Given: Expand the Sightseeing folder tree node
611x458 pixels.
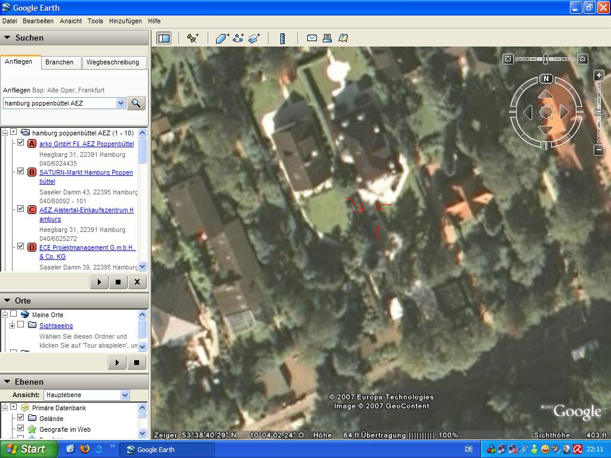Looking at the screenshot, I should tap(12, 325).
